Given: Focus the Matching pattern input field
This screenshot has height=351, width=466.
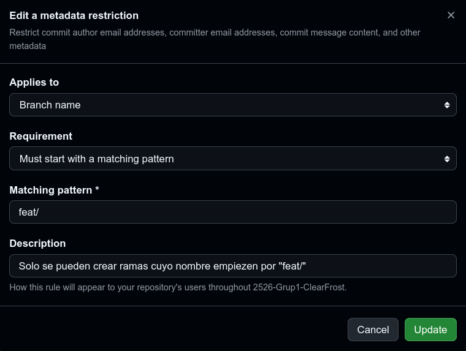Looking at the screenshot, I should pyautogui.click(x=232, y=212).
